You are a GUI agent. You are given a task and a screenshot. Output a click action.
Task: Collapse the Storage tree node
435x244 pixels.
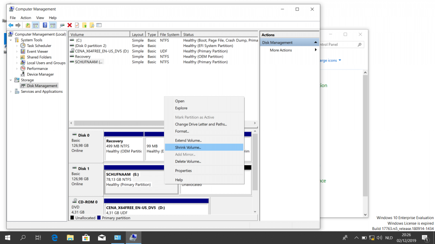11,80
